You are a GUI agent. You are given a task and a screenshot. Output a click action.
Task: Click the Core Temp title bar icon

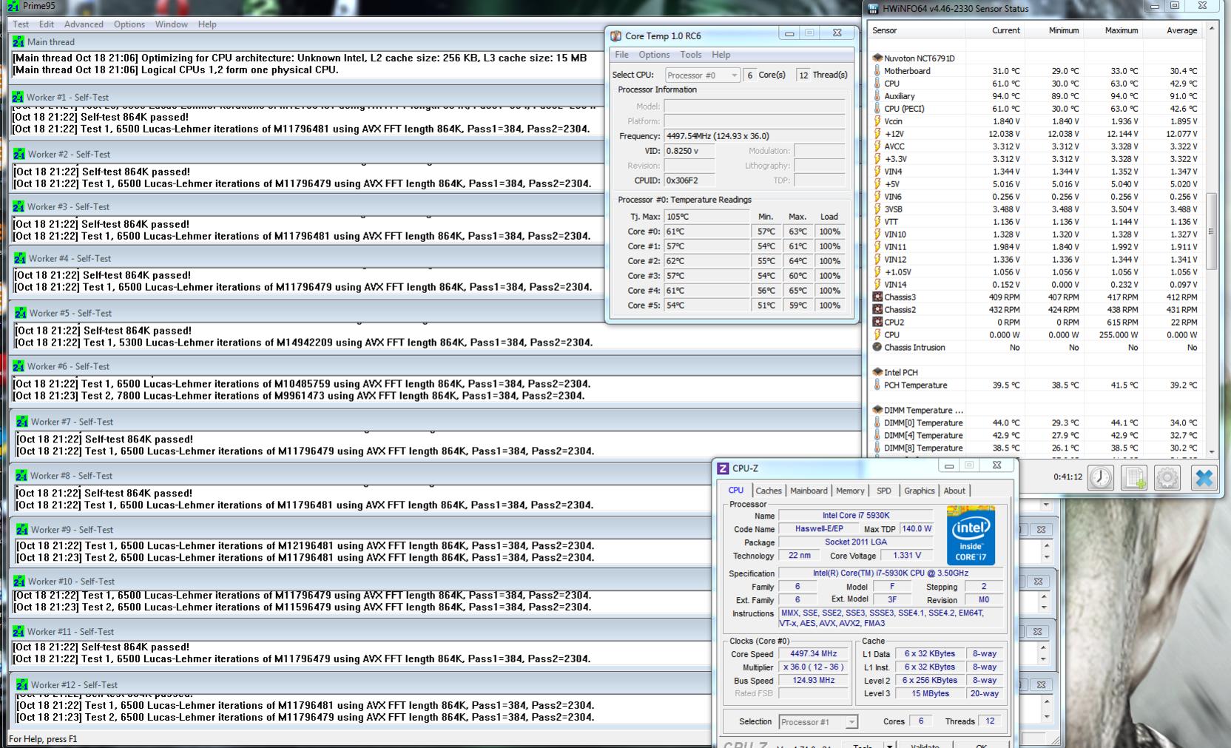click(615, 36)
